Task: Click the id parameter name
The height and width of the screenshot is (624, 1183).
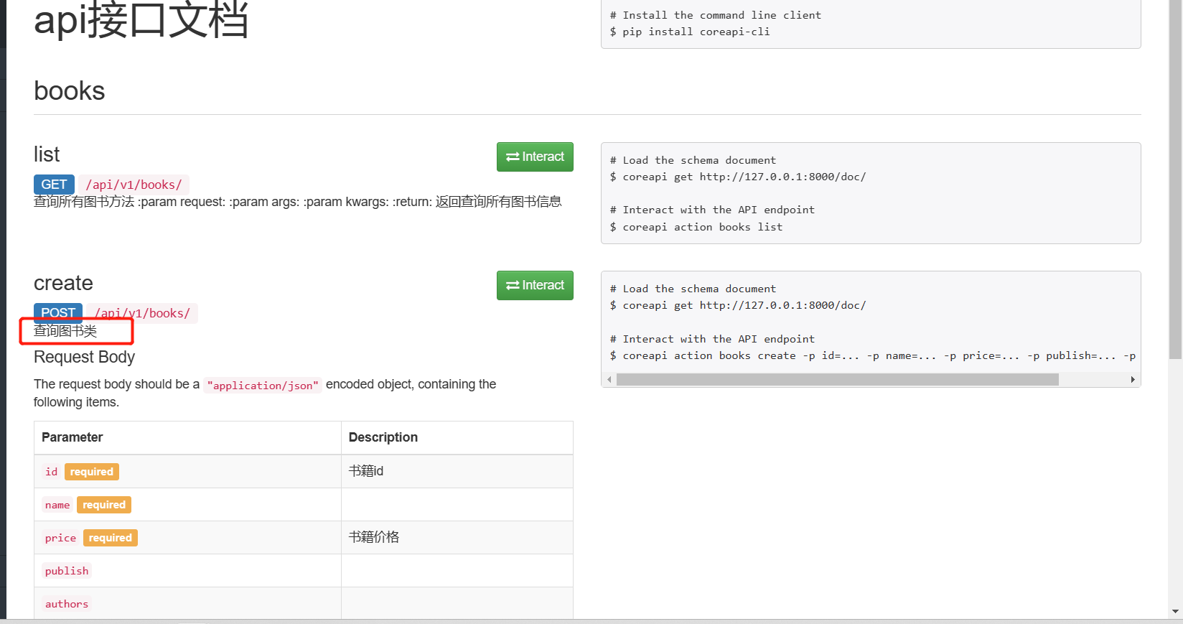Action: point(51,472)
